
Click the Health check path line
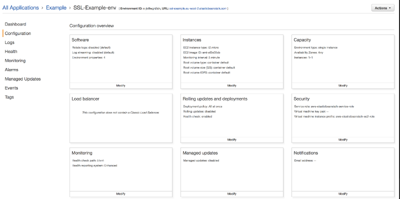[x=88, y=160]
